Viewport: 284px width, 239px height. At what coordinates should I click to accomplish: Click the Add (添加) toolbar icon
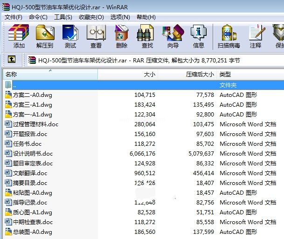(19, 33)
